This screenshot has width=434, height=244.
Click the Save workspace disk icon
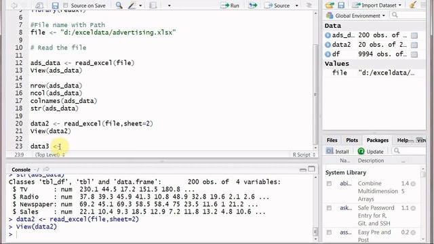point(341,5)
